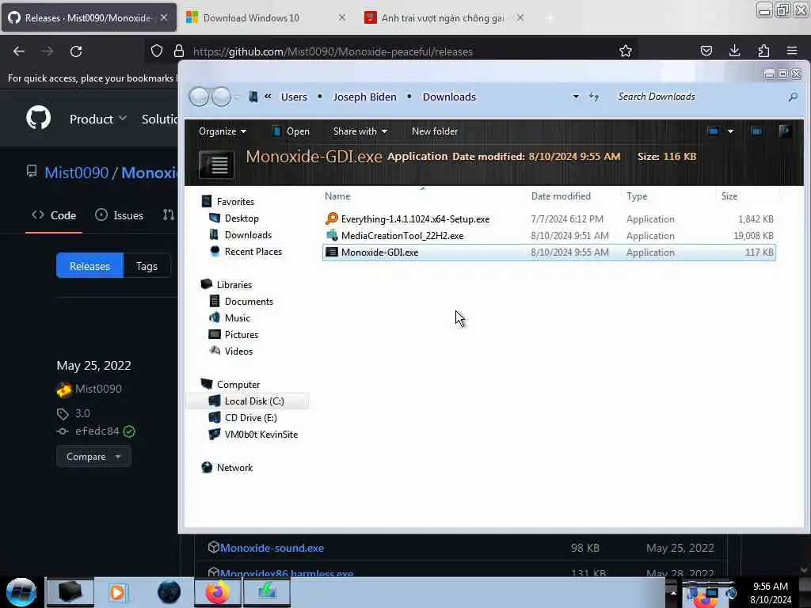This screenshot has width=811, height=608.
Task: Select CD Drive (E:) in navigation pane
Action: tap(250, 418)
